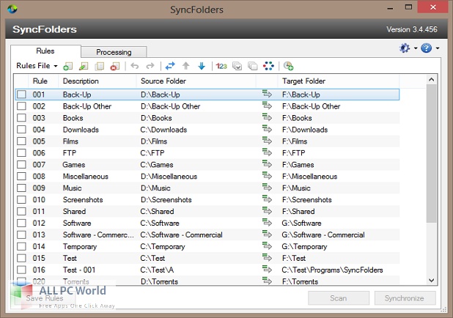Expand the help icon dropdown arrow
This screenshot has height=318, width=453.
coord(438,48)
